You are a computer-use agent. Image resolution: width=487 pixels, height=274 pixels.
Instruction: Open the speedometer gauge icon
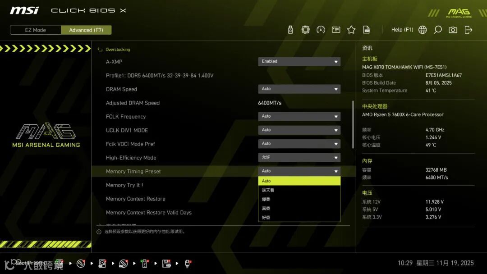pyautogui.click(x=321, y=30)
